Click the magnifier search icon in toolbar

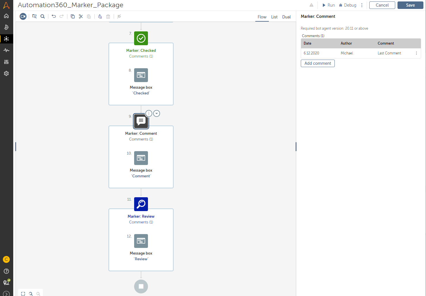point(43,16)
